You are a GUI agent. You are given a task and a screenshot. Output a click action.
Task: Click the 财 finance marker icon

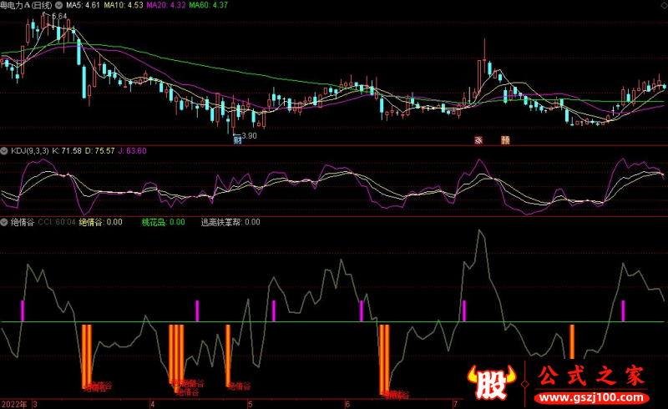click(236, 140)
